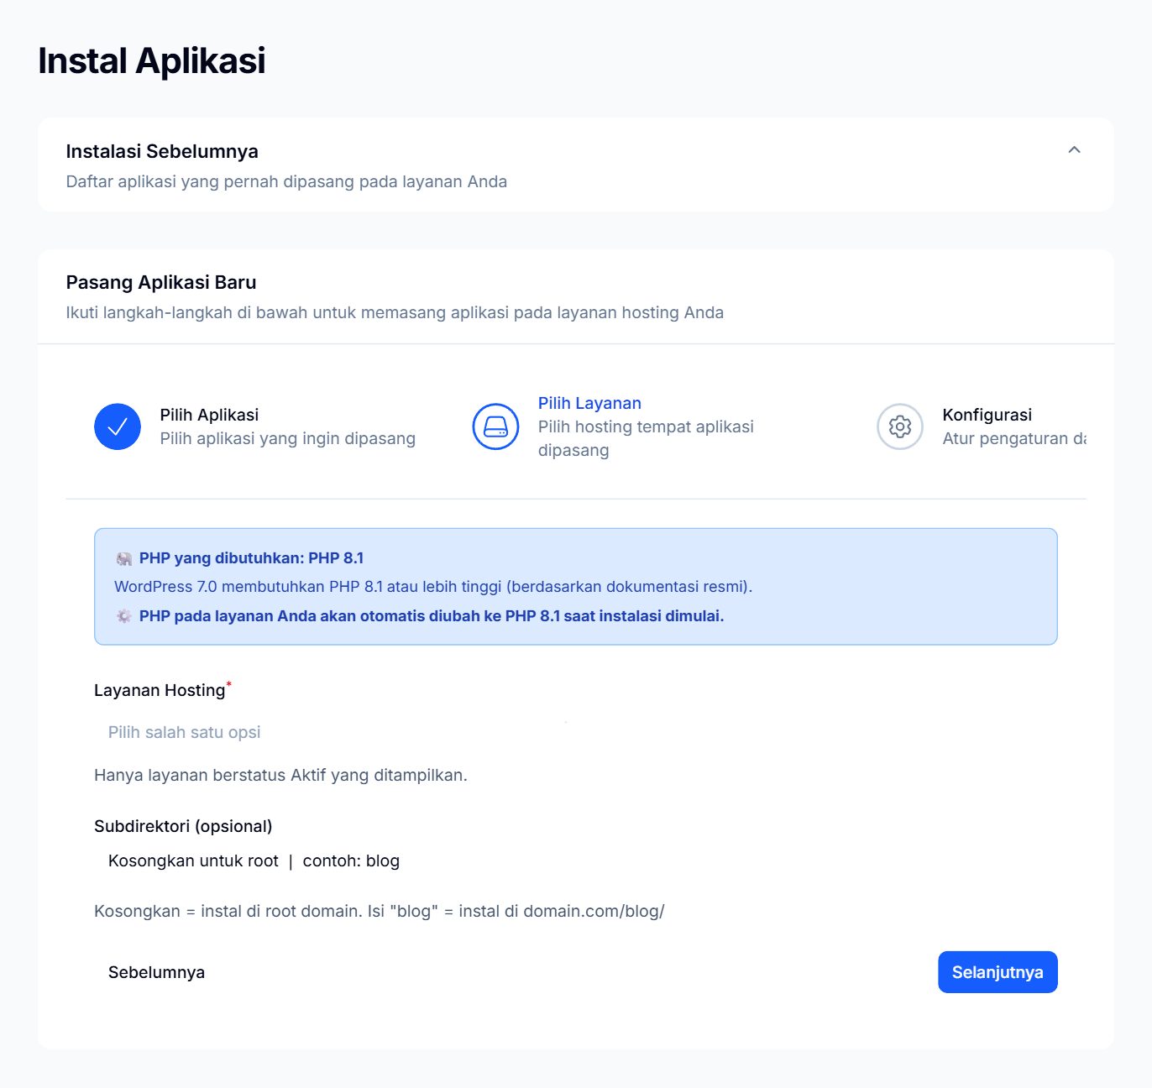Click 'Hanya layanan berstatus Aktif yang ditampilkan' hint

pos(280,775)
